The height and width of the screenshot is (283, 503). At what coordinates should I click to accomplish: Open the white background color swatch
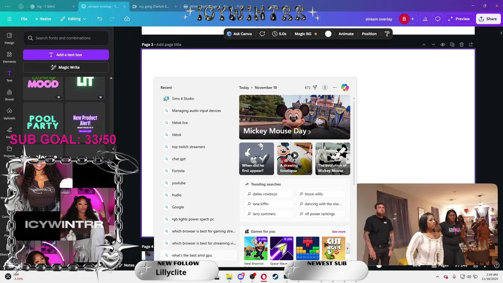click(x=328, y=34)
